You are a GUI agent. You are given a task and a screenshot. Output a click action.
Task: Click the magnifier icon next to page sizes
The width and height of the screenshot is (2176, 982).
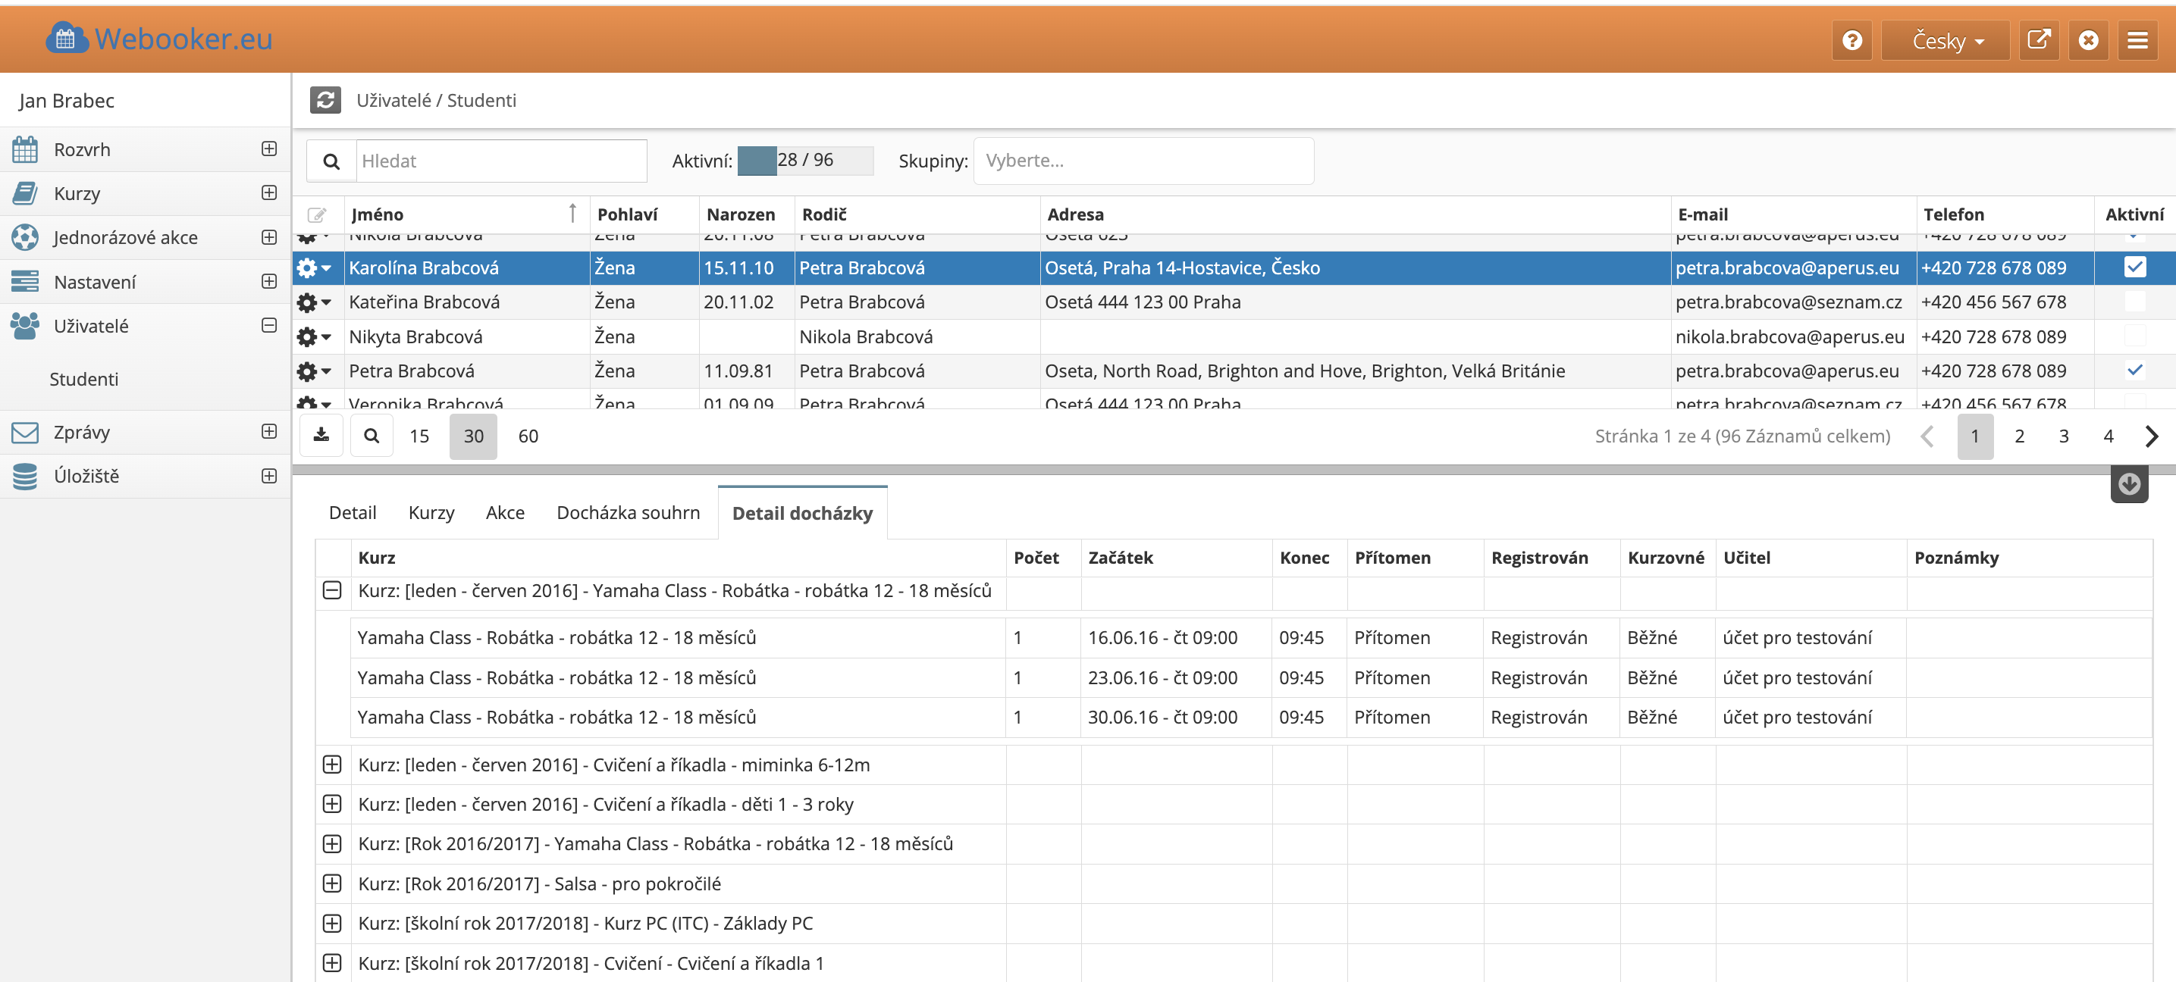(x=371, y=436)
